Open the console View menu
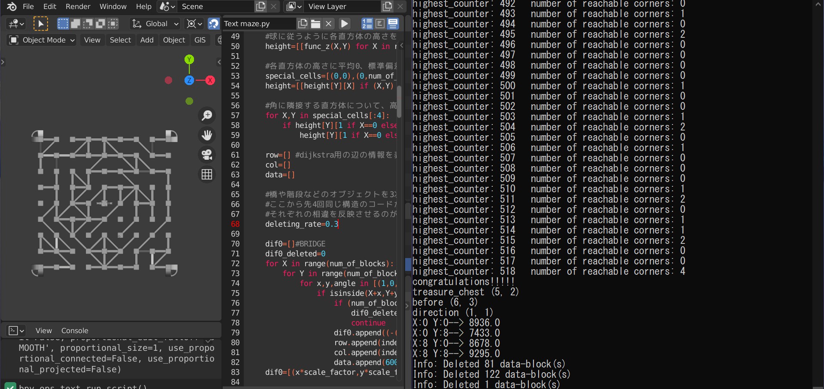Viewport: 824px width, 389px height. 44,331
